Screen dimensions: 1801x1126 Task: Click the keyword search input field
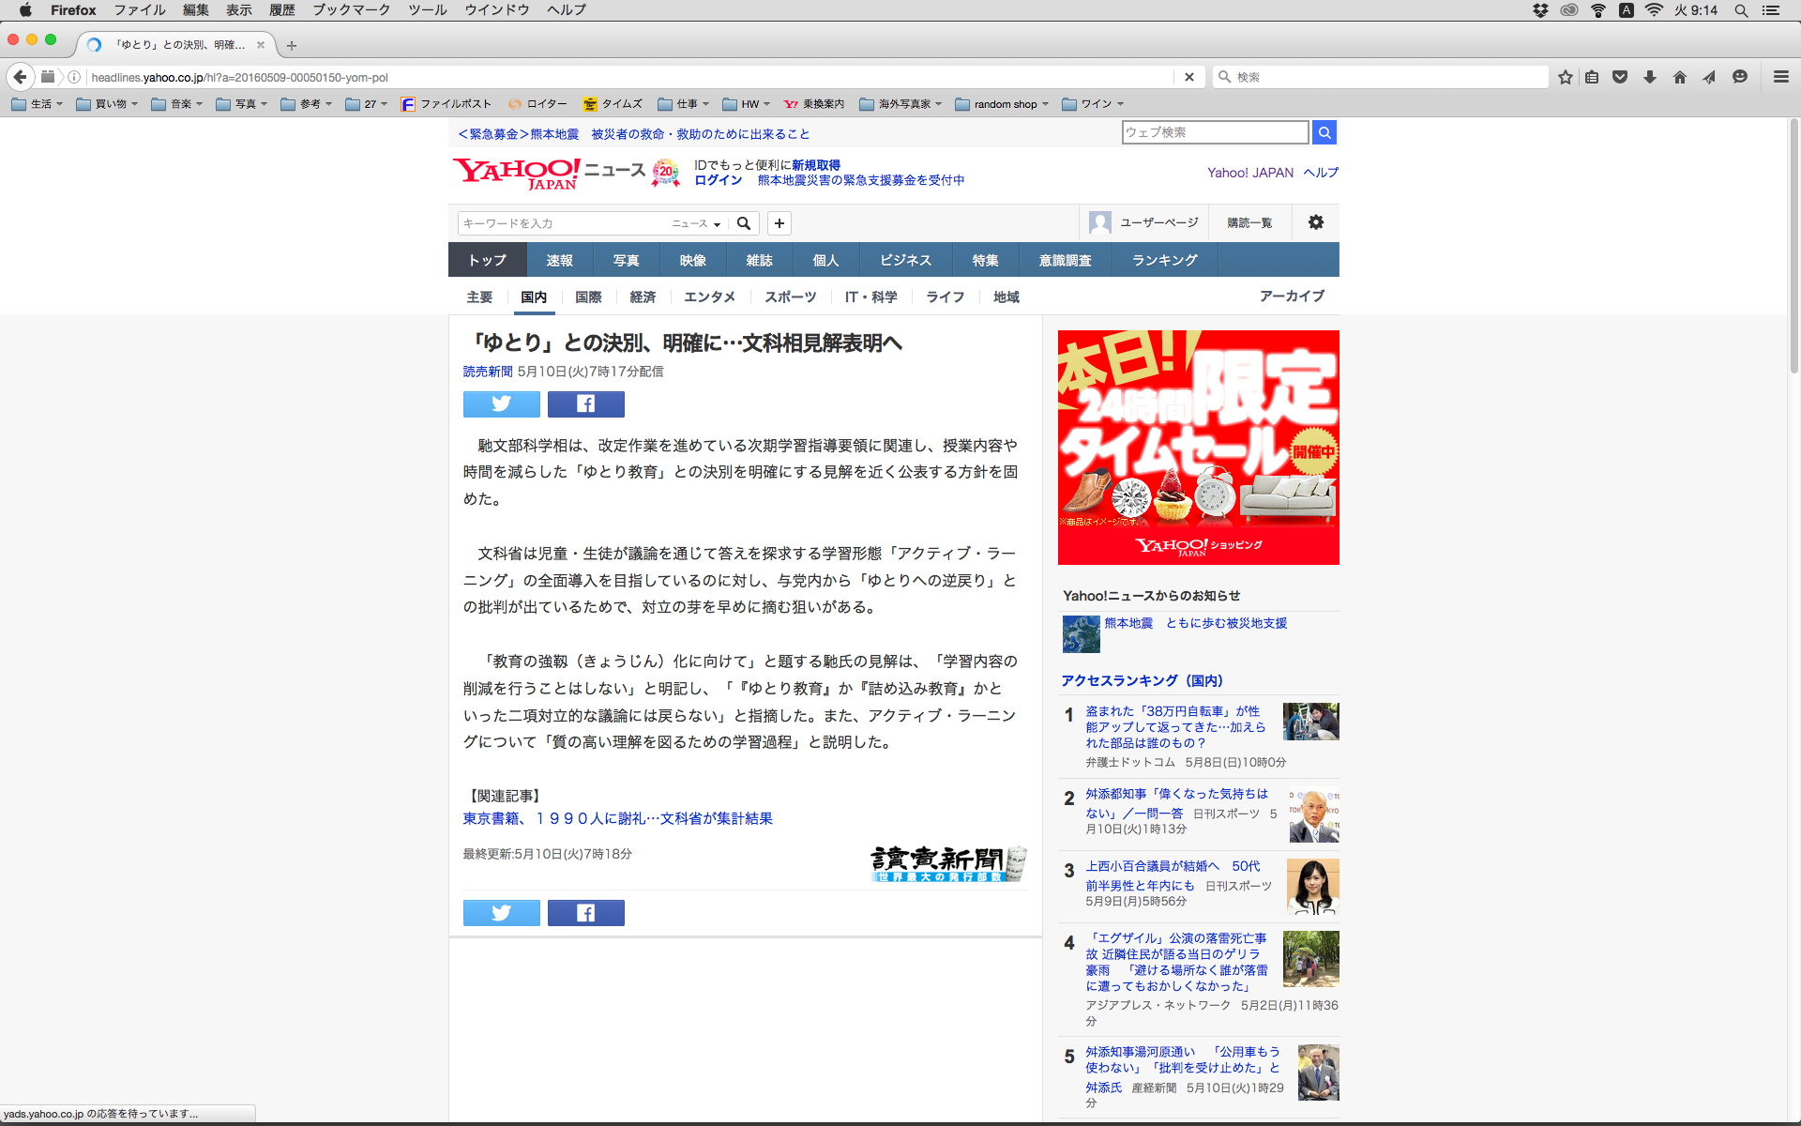pyautogui.click(x=563, y=223)
